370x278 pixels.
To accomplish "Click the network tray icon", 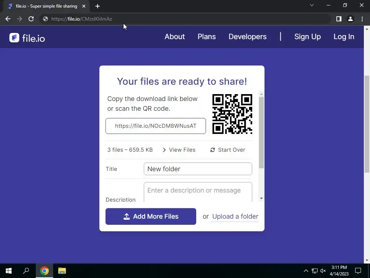I will coord(315,271).
